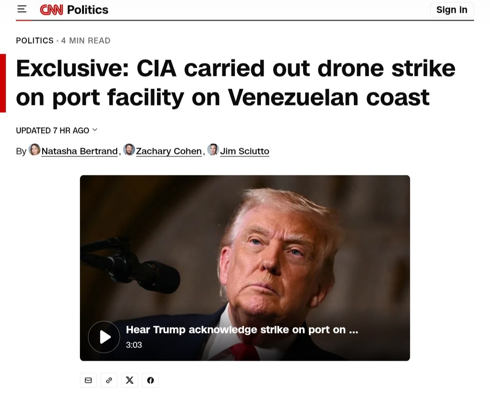Share article on Facebook
The height and width of the screenshot is (397, 490).
151,380
